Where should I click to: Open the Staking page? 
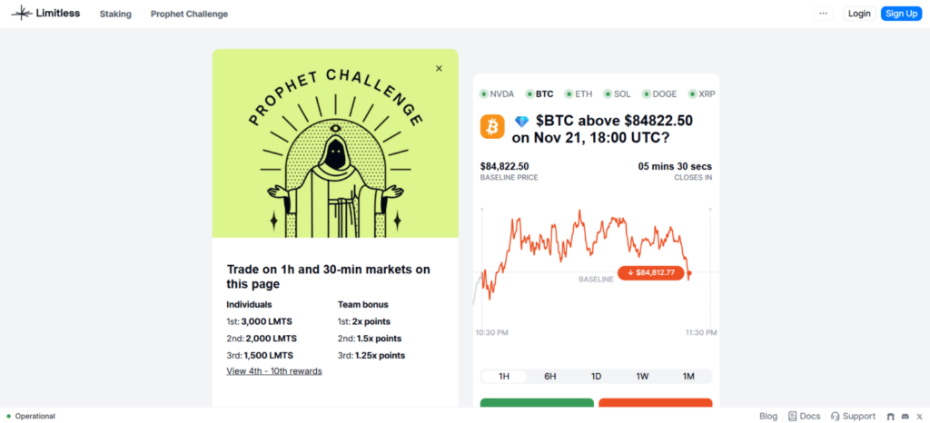coord(115,14)
